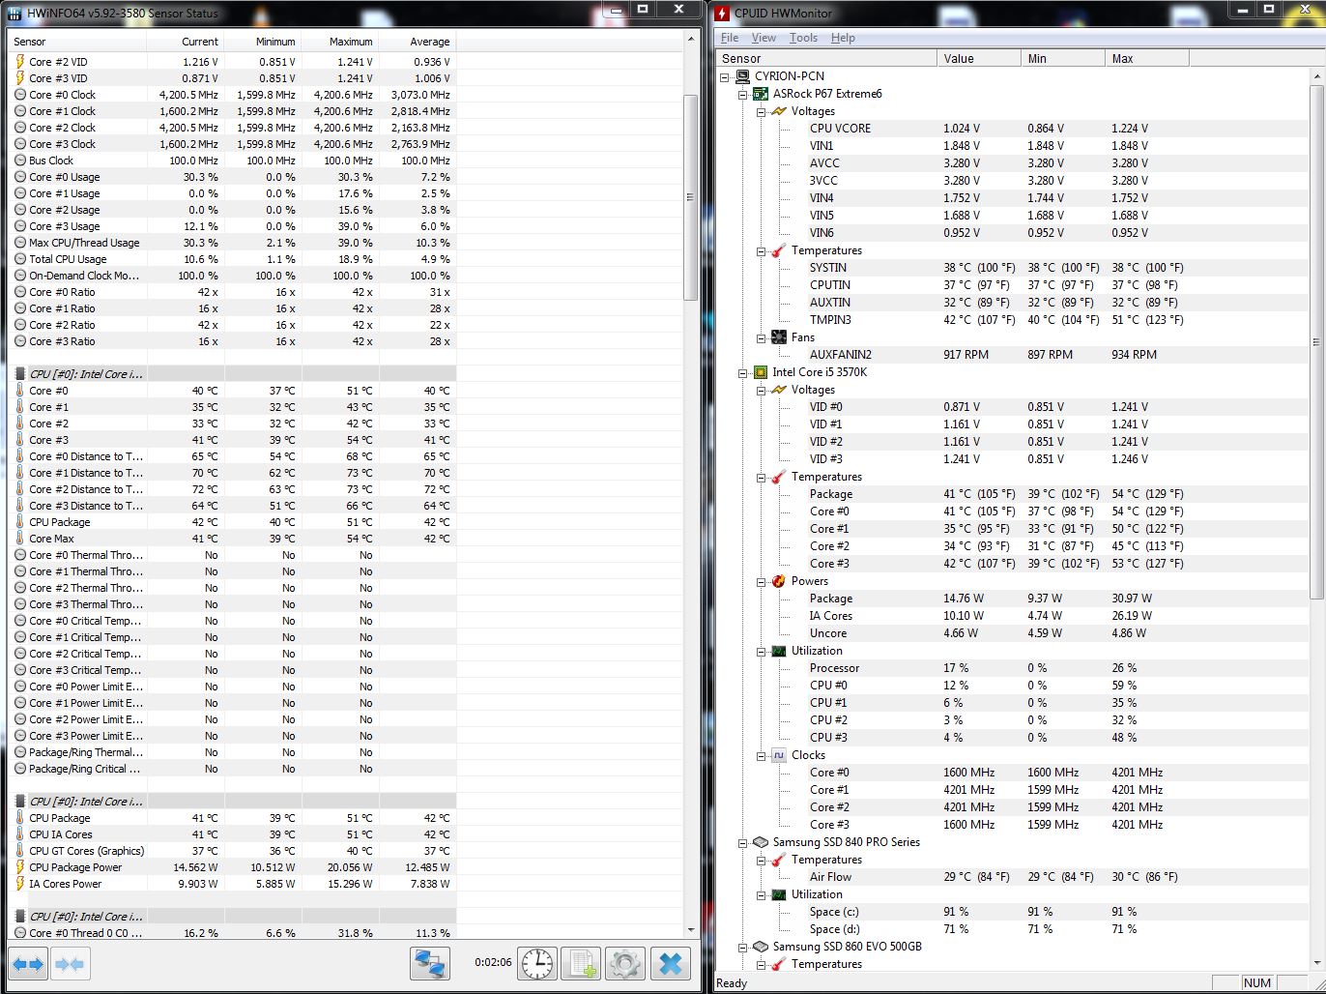This screenshot has height=994, width=1326.
Task: Collapse the Samsung SSD 840 PRO Series node
Action: 743,842
